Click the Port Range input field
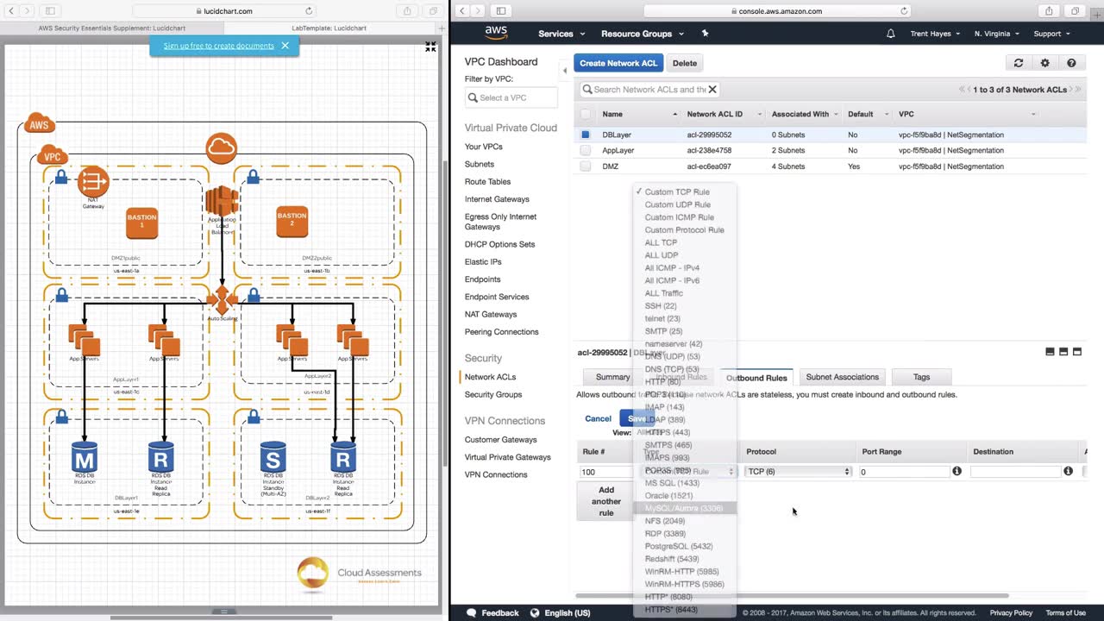The height and width of the screenshot is (621, 1104). point(902,472)
